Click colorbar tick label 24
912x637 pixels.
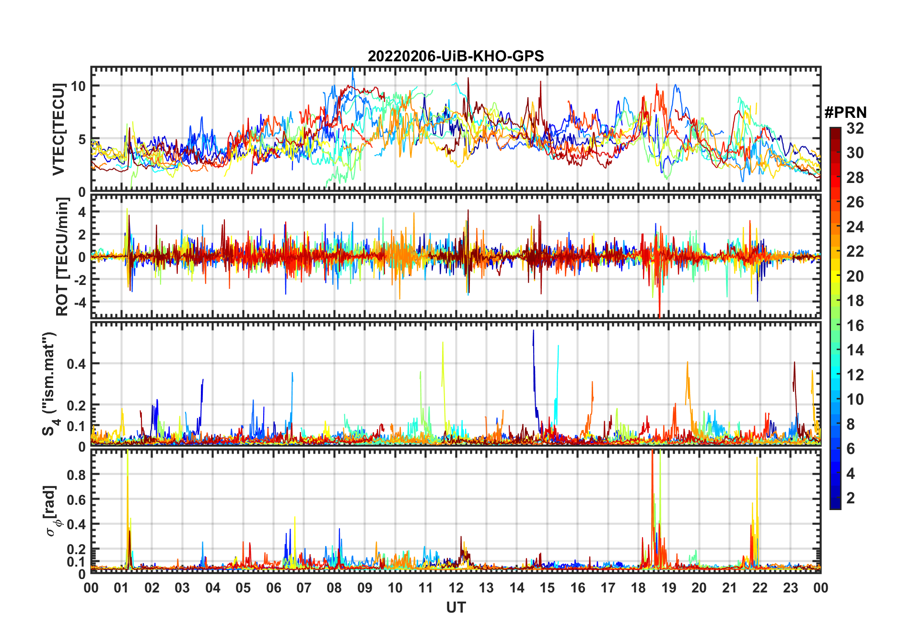[855, 227]
